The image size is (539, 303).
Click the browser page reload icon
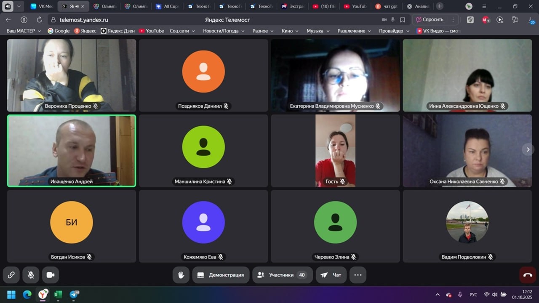(39, 20)
